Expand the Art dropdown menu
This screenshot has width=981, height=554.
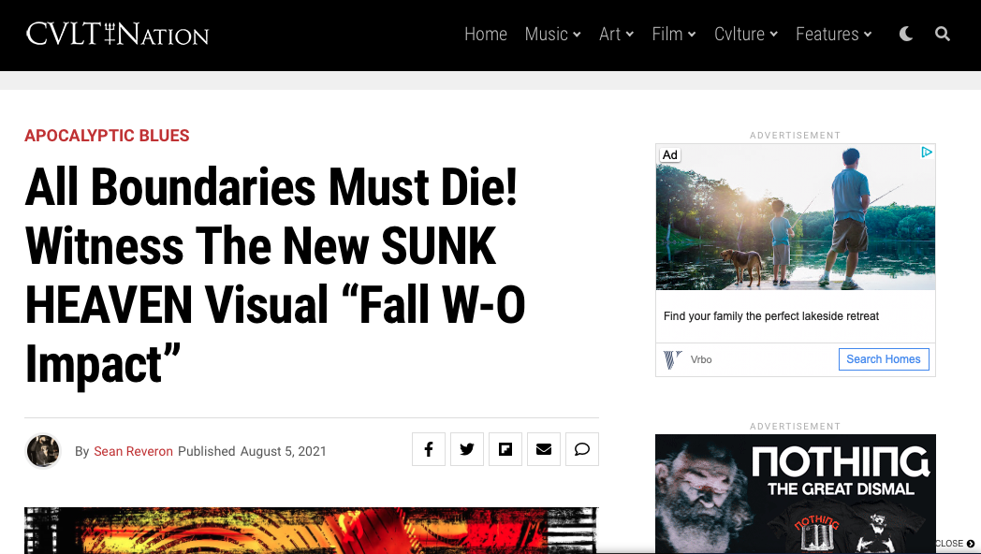coord(616,34)
